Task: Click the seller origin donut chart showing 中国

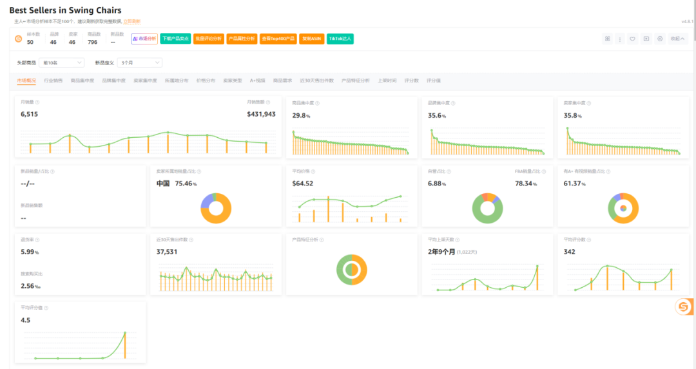Action: [x=216, y=208]
